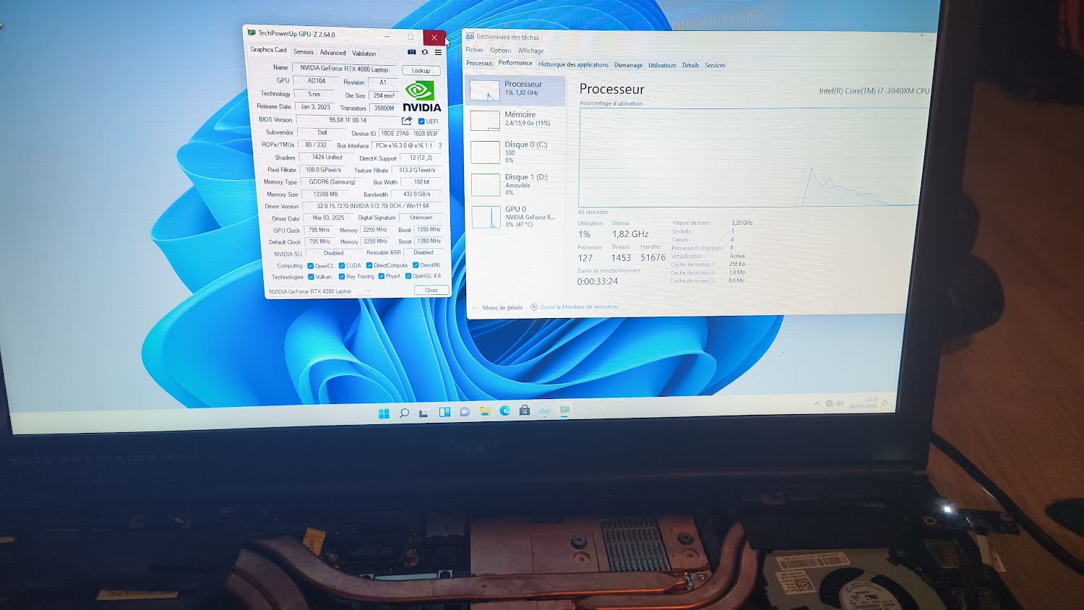Open the Affichage menu in Task Manager
The height and width of the screenshot is (610, 1084).
point(531,51)
